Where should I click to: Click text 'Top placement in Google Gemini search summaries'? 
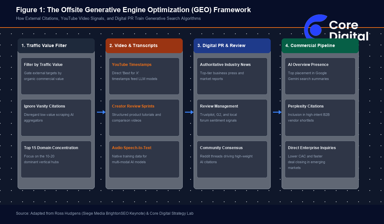click(x=308, y=76)
